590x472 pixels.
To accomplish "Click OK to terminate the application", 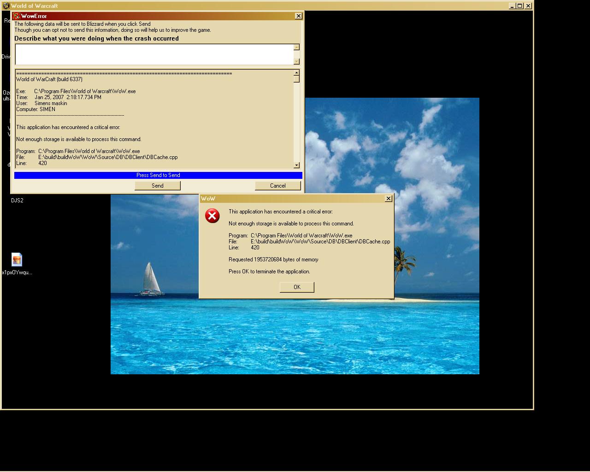I will [297, 287].
